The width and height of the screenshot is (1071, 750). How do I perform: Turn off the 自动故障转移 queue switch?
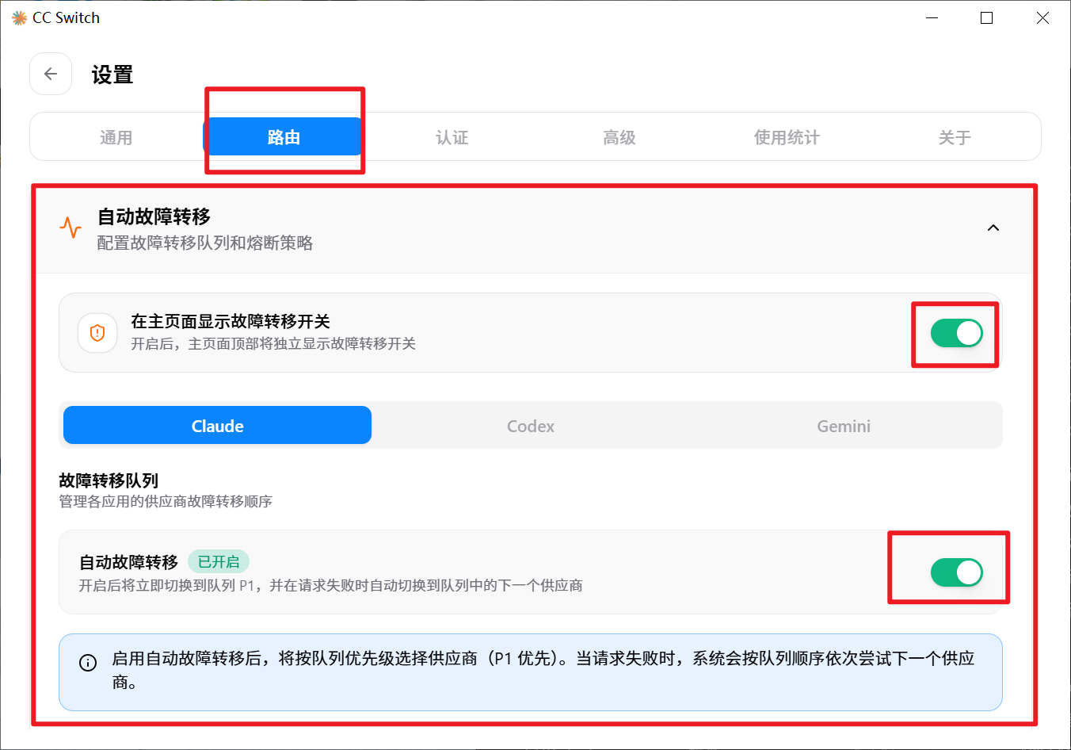[x=956, y=572]
